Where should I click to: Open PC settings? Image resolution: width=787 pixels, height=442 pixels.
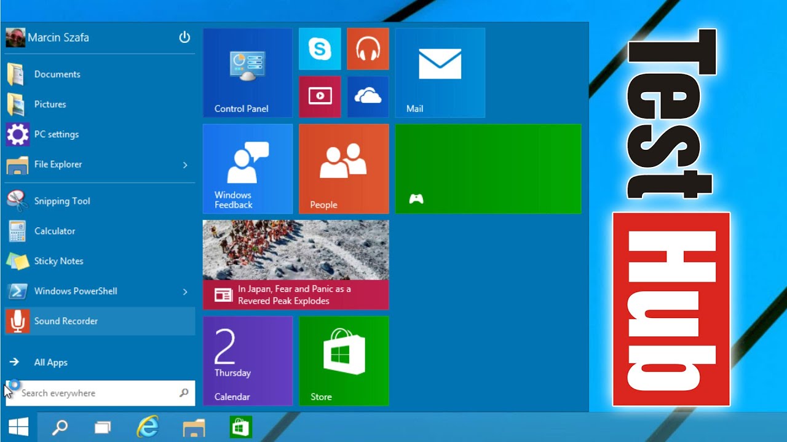coord(100,134)
